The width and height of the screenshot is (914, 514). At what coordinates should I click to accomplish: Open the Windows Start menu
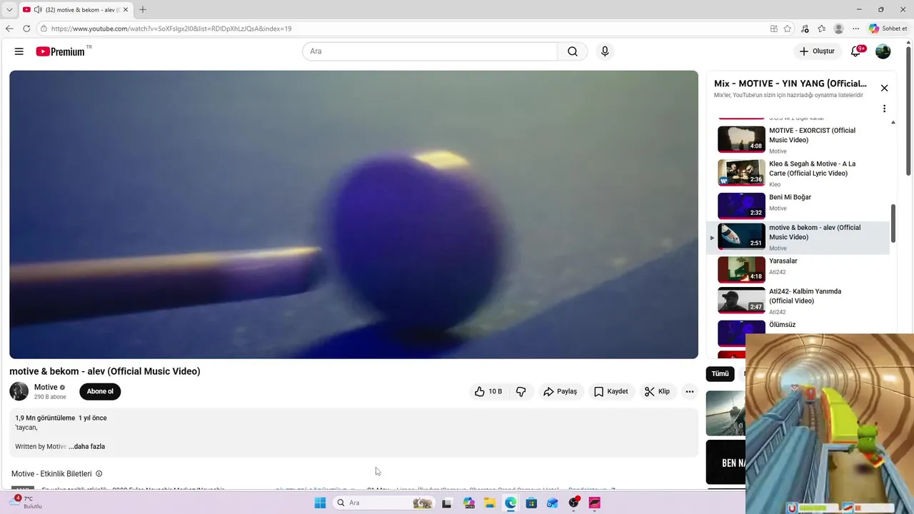(320, 503)
